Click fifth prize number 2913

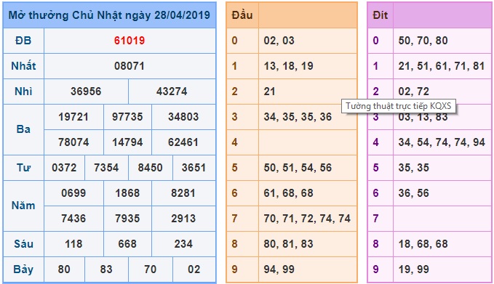[x=183, y=219]
